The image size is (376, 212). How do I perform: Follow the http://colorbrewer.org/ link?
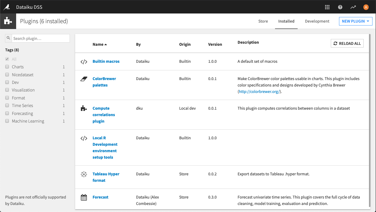pyautogui.click(x=259, y=91)
